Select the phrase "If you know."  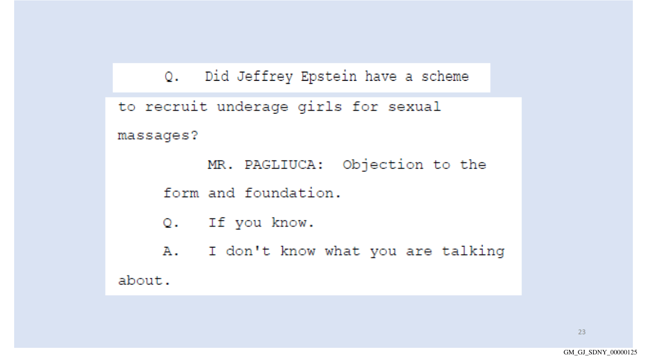[x=261, y=223]
